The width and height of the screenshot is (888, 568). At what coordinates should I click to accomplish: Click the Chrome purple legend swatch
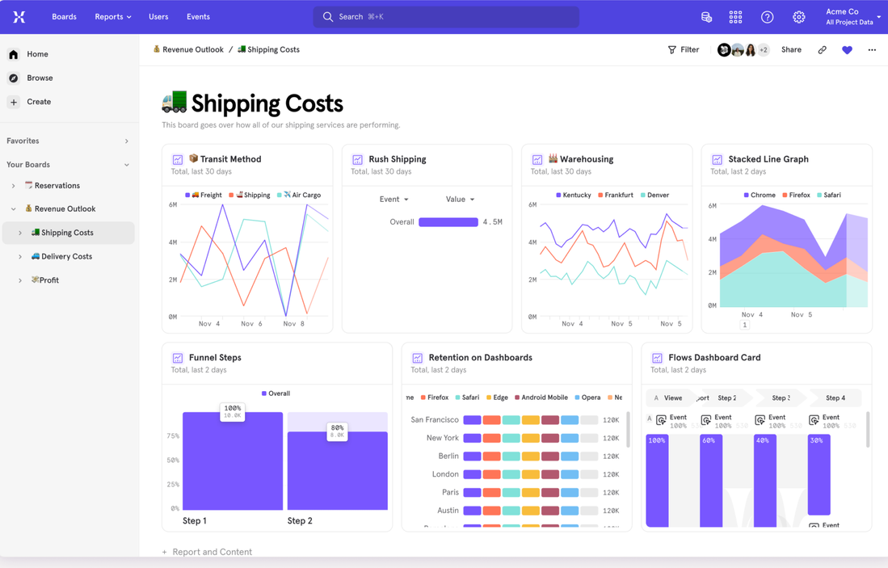click(747, 195)
